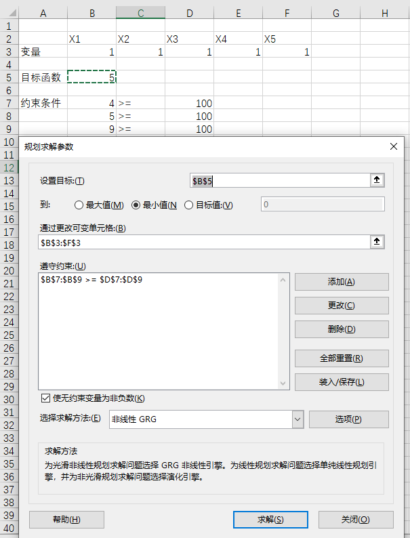The width and height of the screenshot is (410, 538).
Task: Select the 最小值 radio button
Action: pyautogui.click(x=136, y=205)
